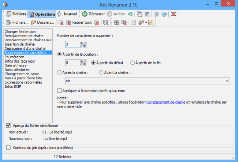The height and width of the screenshot is (162, 238).
Task: Expand the str combo box dropdown arrow
Action: (227, 81)
